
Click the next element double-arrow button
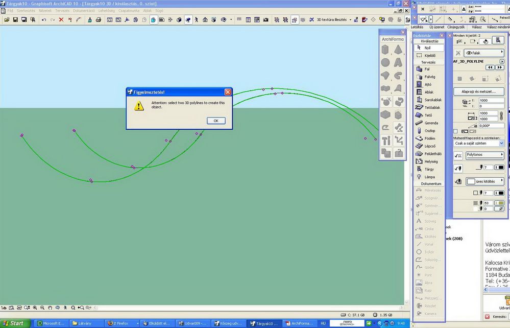pos(499,67)
